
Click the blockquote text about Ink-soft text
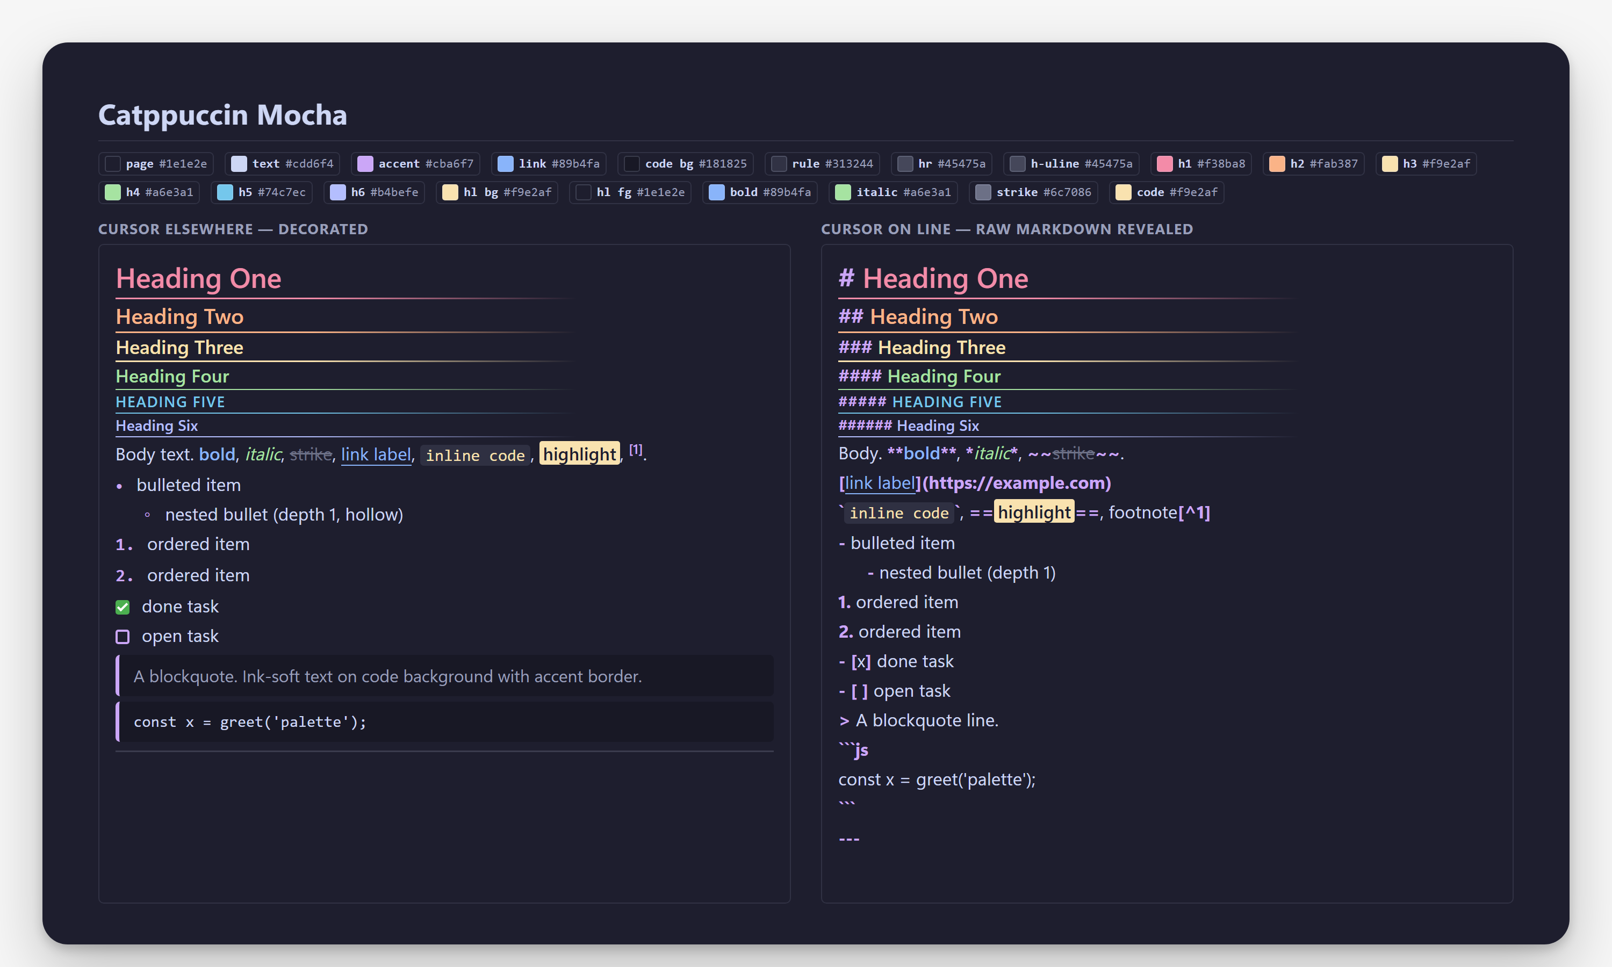point(388,676)
